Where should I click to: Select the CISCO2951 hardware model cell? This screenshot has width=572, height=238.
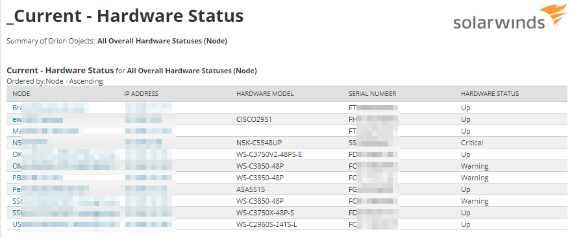[254, 119]
